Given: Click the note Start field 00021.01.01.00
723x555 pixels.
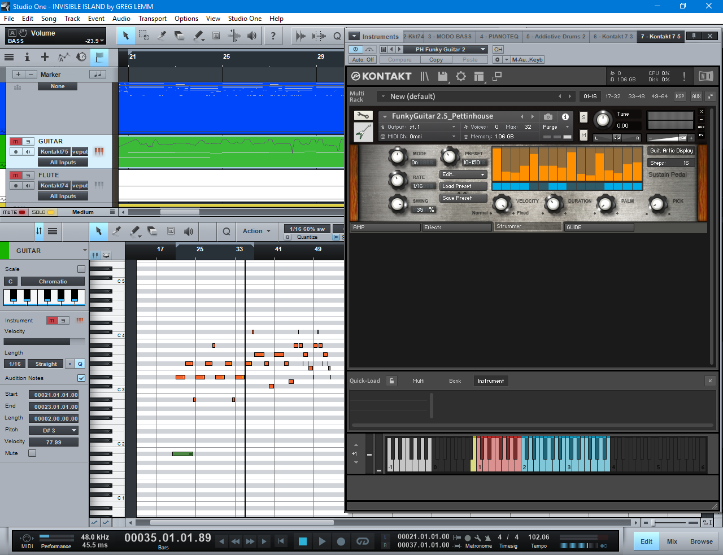Looking at the screenshot, I should pyautogui.click(x=54, y=395).
